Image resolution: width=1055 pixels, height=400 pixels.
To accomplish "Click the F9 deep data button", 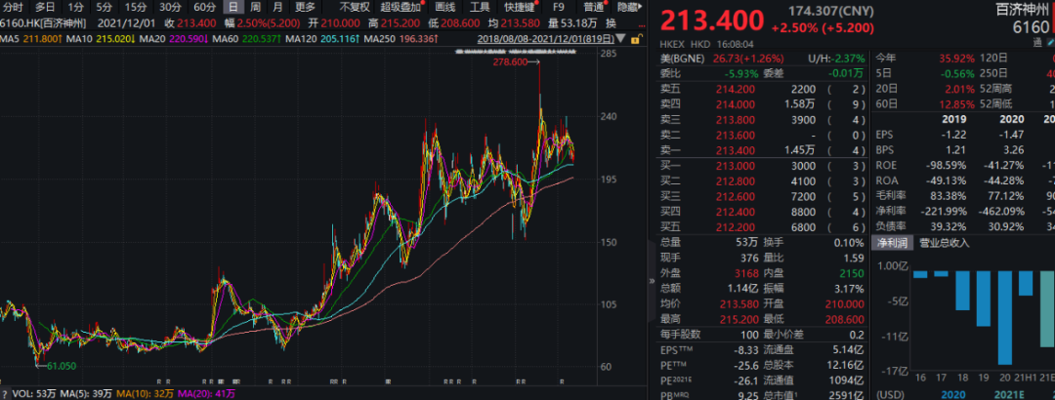I will point(560,7).
